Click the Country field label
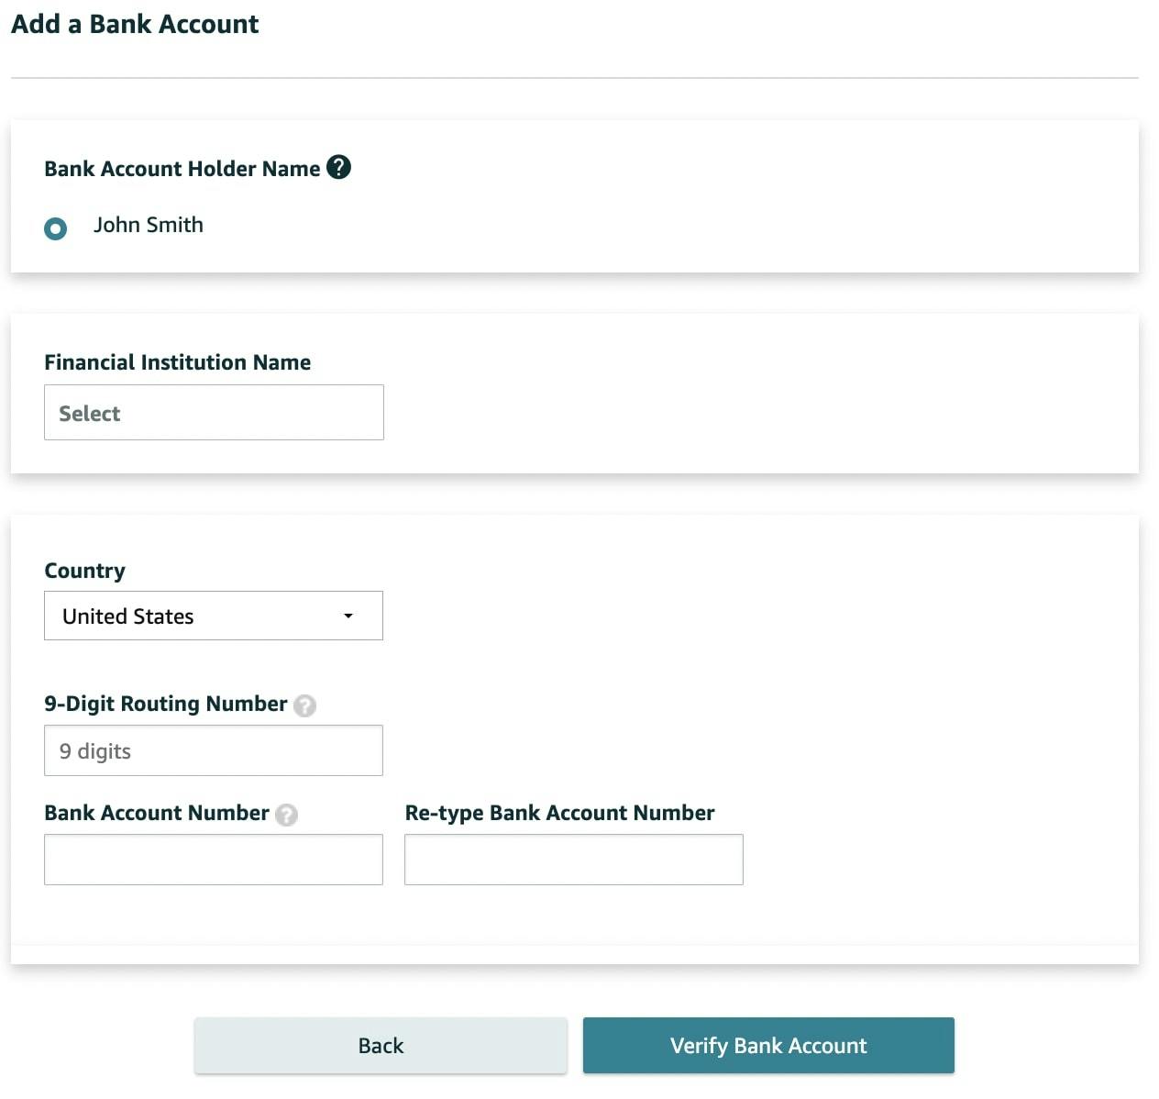The image size is (1159, 1099). pos(84,571)
